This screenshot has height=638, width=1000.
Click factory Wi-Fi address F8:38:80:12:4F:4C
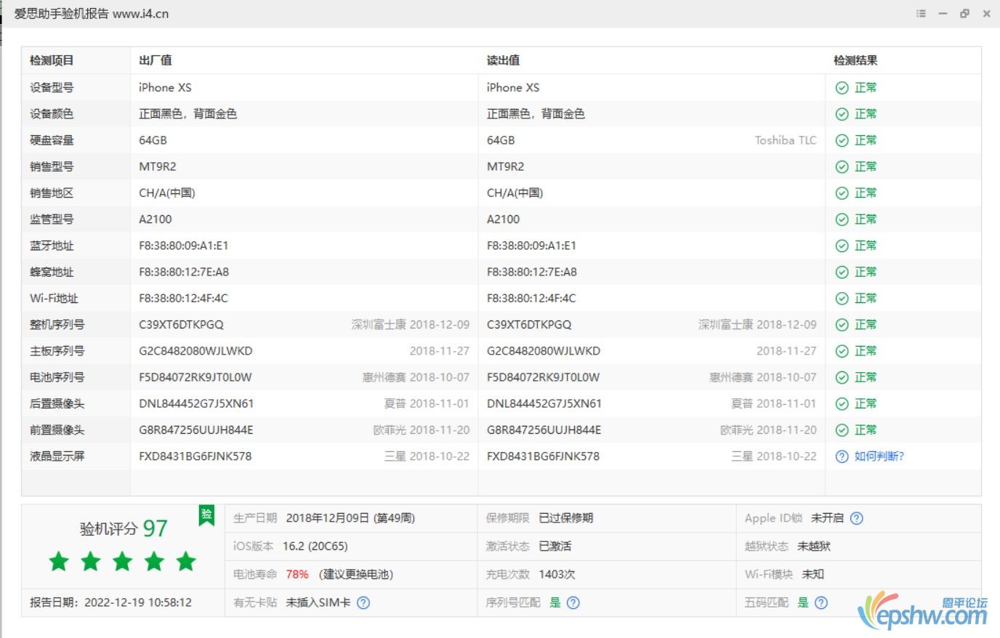[183, 299]
